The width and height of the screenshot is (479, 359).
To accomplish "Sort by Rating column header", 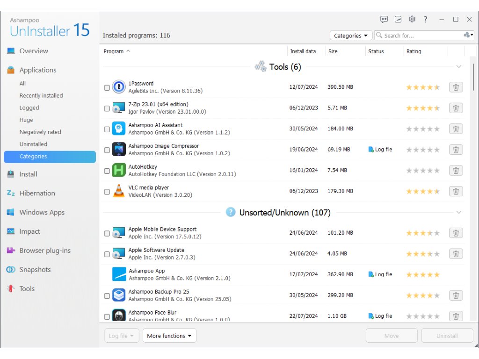I will (x=414, y=51).
